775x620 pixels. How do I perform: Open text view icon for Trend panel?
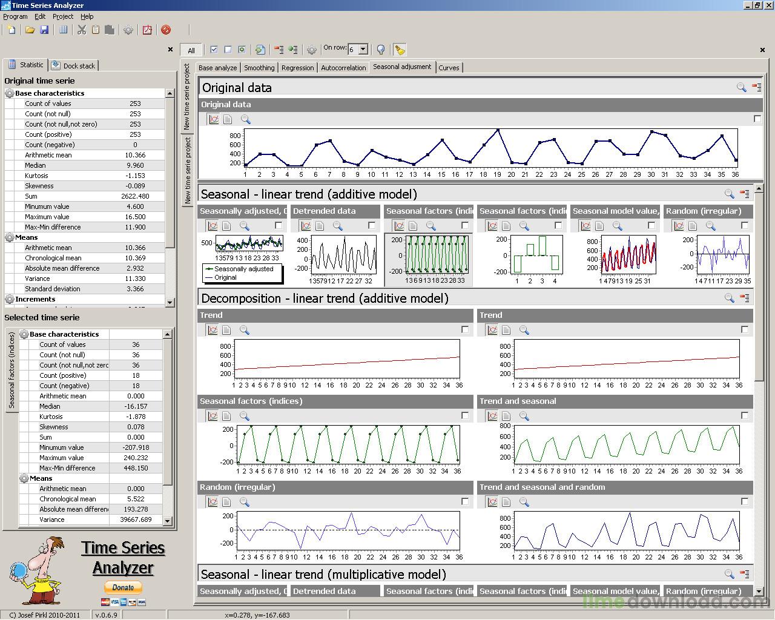[226, 330]
